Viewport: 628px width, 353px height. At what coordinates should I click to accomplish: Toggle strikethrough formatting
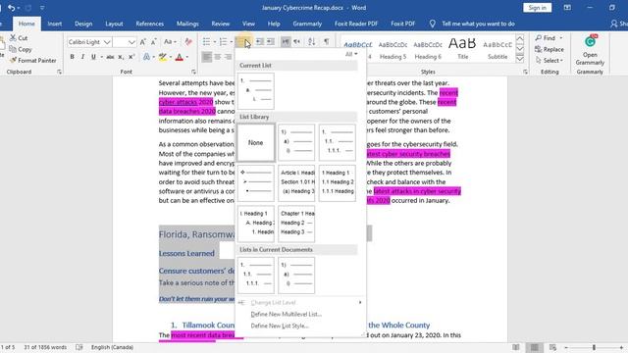click(110, 57)
